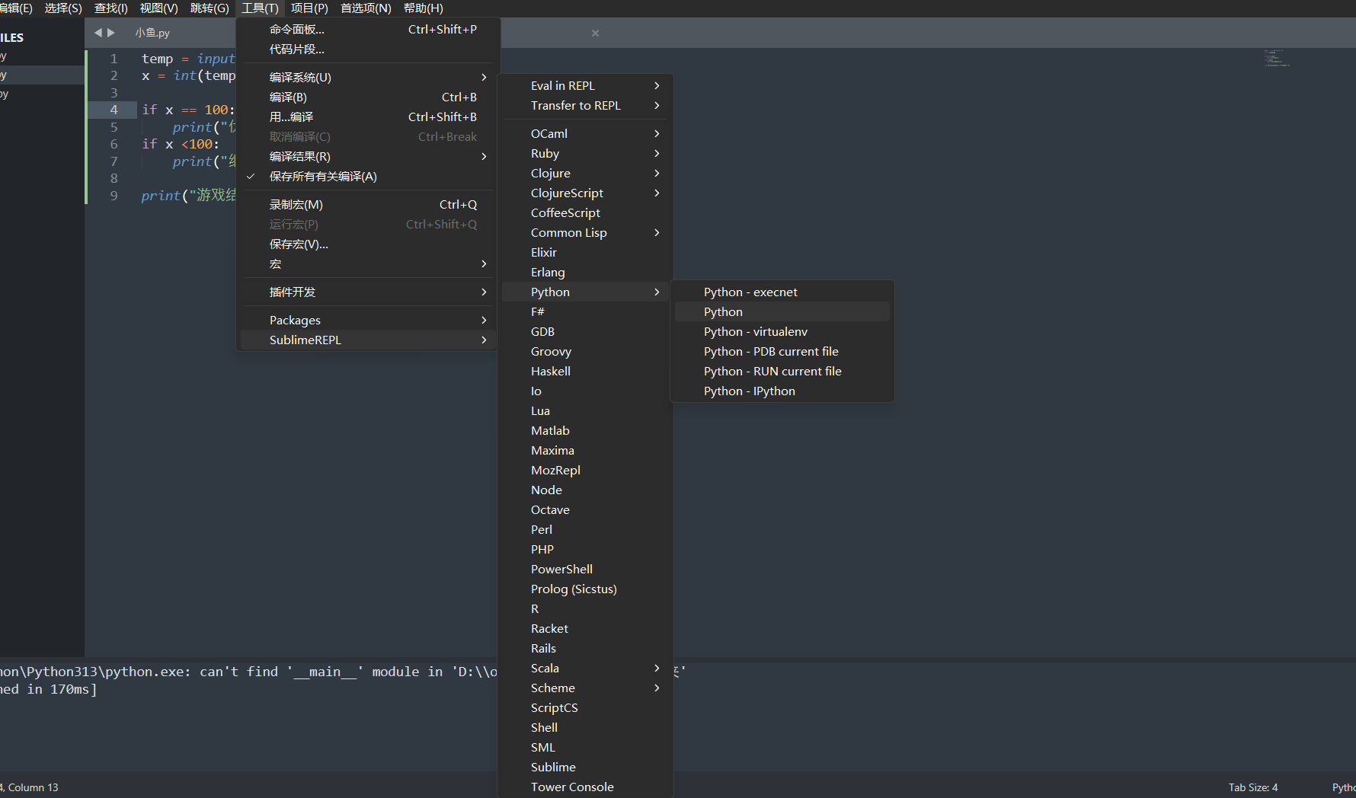Open the 视图(V) menu

(158, 8)
